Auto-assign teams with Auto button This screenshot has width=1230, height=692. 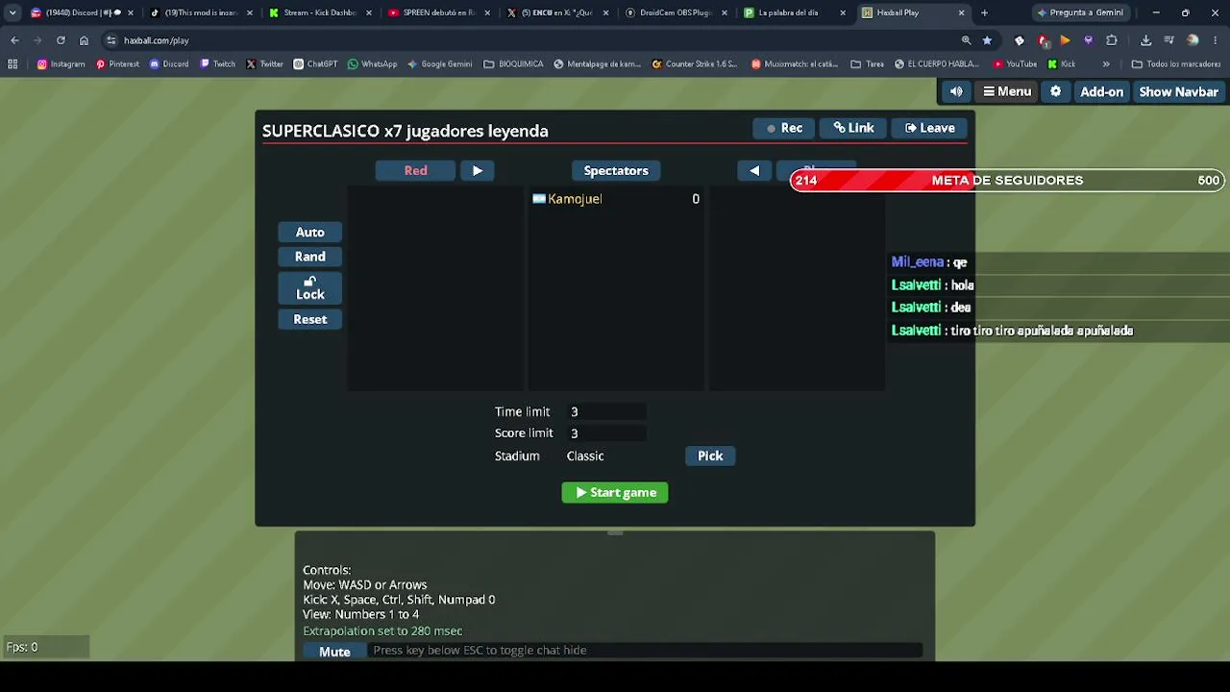pyautogui.click(x=309, y=232)
